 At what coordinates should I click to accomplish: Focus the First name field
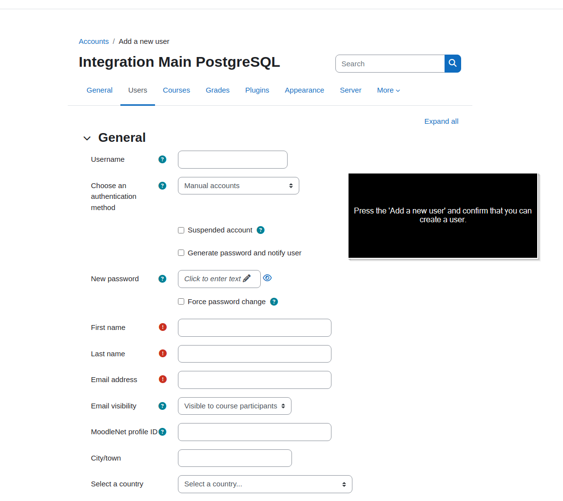tap(254, 328)
